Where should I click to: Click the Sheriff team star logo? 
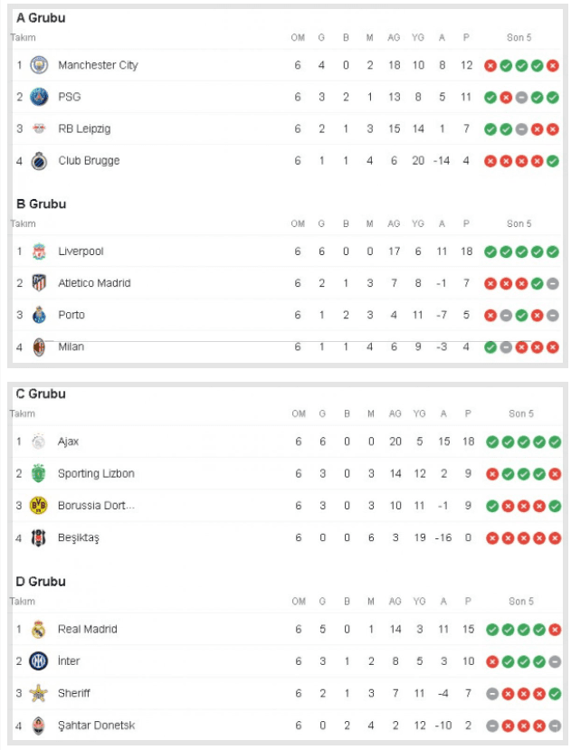coord(39,693)
